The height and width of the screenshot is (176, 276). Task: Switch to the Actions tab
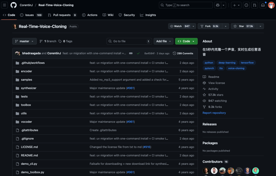tap(90, 15)
